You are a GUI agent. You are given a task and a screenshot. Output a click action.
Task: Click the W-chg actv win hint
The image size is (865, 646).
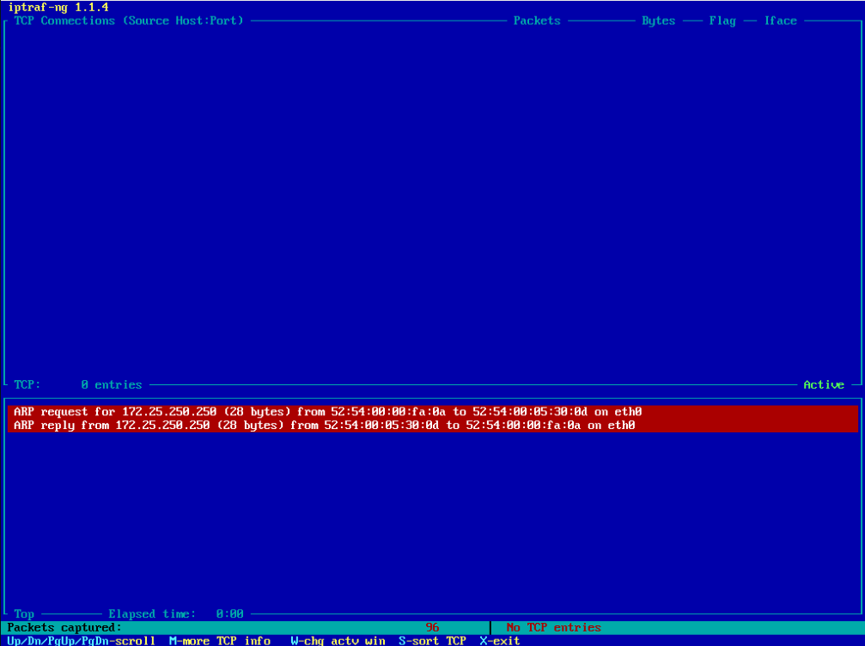338,640
